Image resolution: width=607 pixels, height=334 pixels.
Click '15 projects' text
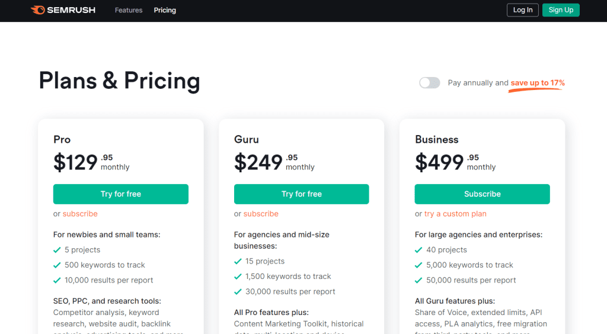[x=265, y=261]
